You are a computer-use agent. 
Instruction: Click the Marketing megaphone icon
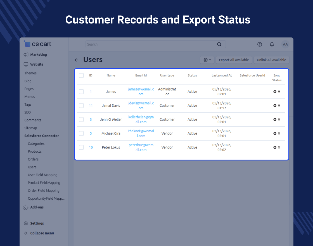26,55
